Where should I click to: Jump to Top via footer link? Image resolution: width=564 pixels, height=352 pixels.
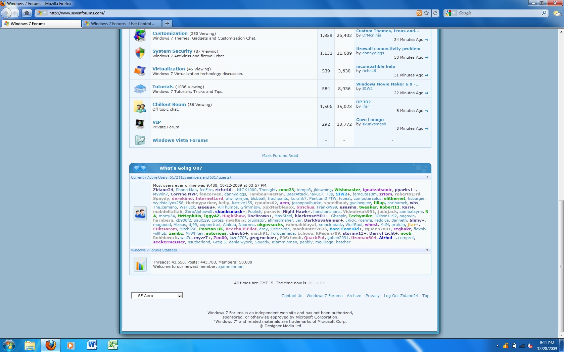pos(426,296)
